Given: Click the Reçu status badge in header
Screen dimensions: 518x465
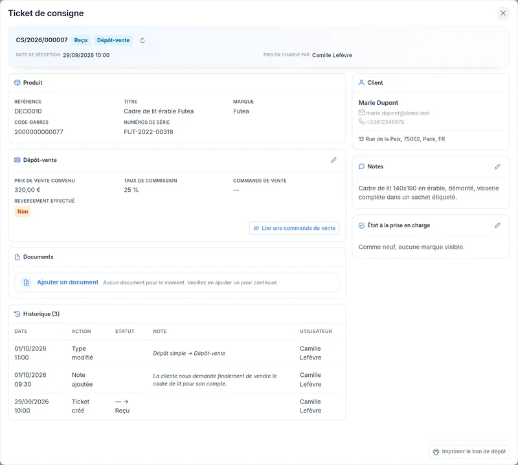Looking at the screenshot, I should 81,40.
